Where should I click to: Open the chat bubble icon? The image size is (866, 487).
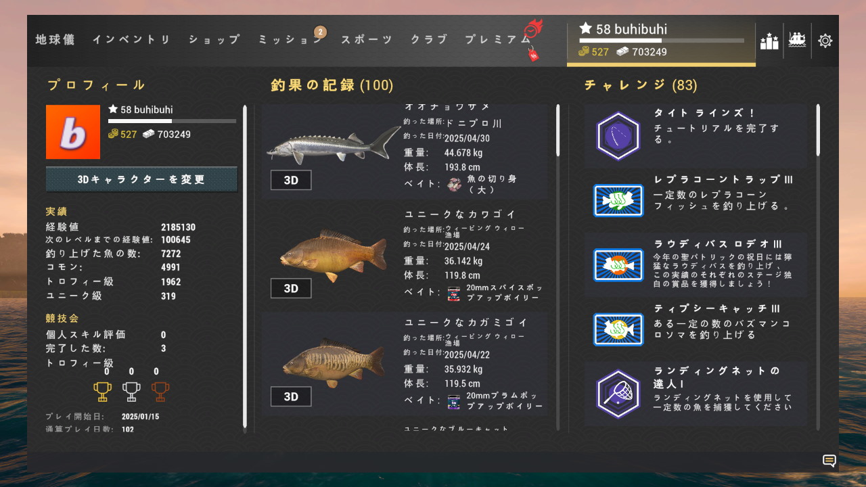pos(829,461)
